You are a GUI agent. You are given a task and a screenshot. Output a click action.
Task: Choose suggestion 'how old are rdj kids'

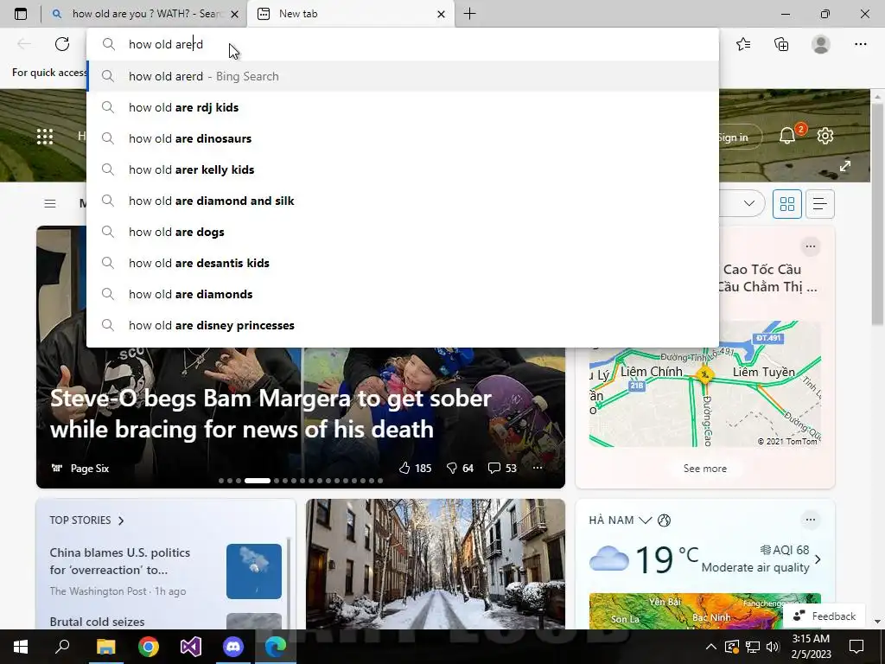pyautogui.click(x=403, y=107)
